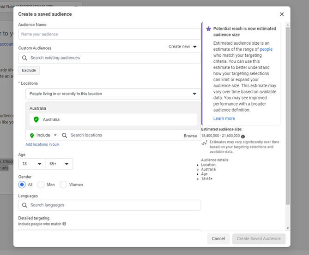Click the Audience Name input field

pos(109,34)
